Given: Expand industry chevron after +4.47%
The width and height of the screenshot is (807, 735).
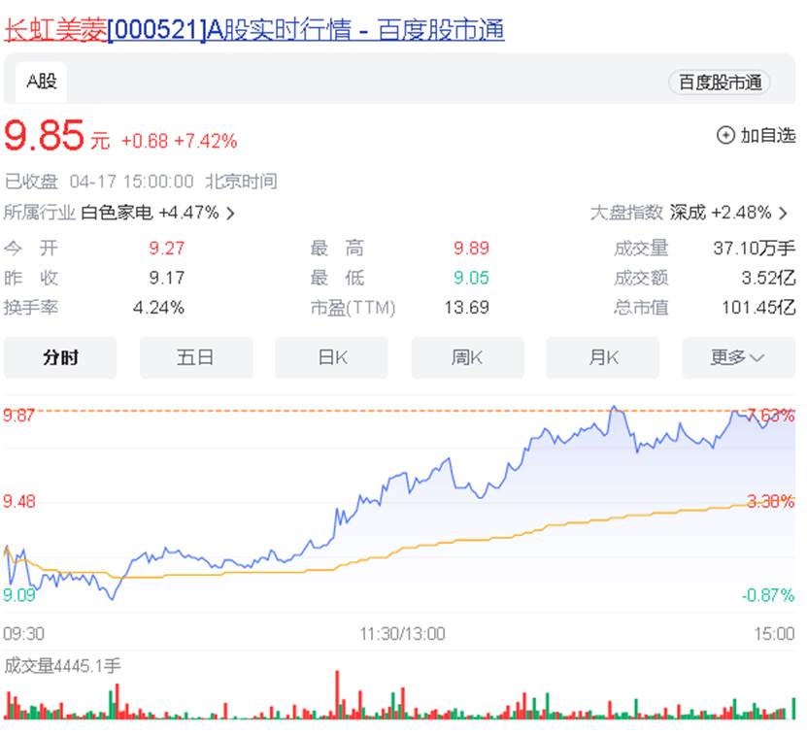Looking at the screenshot, I should (230, 213).
